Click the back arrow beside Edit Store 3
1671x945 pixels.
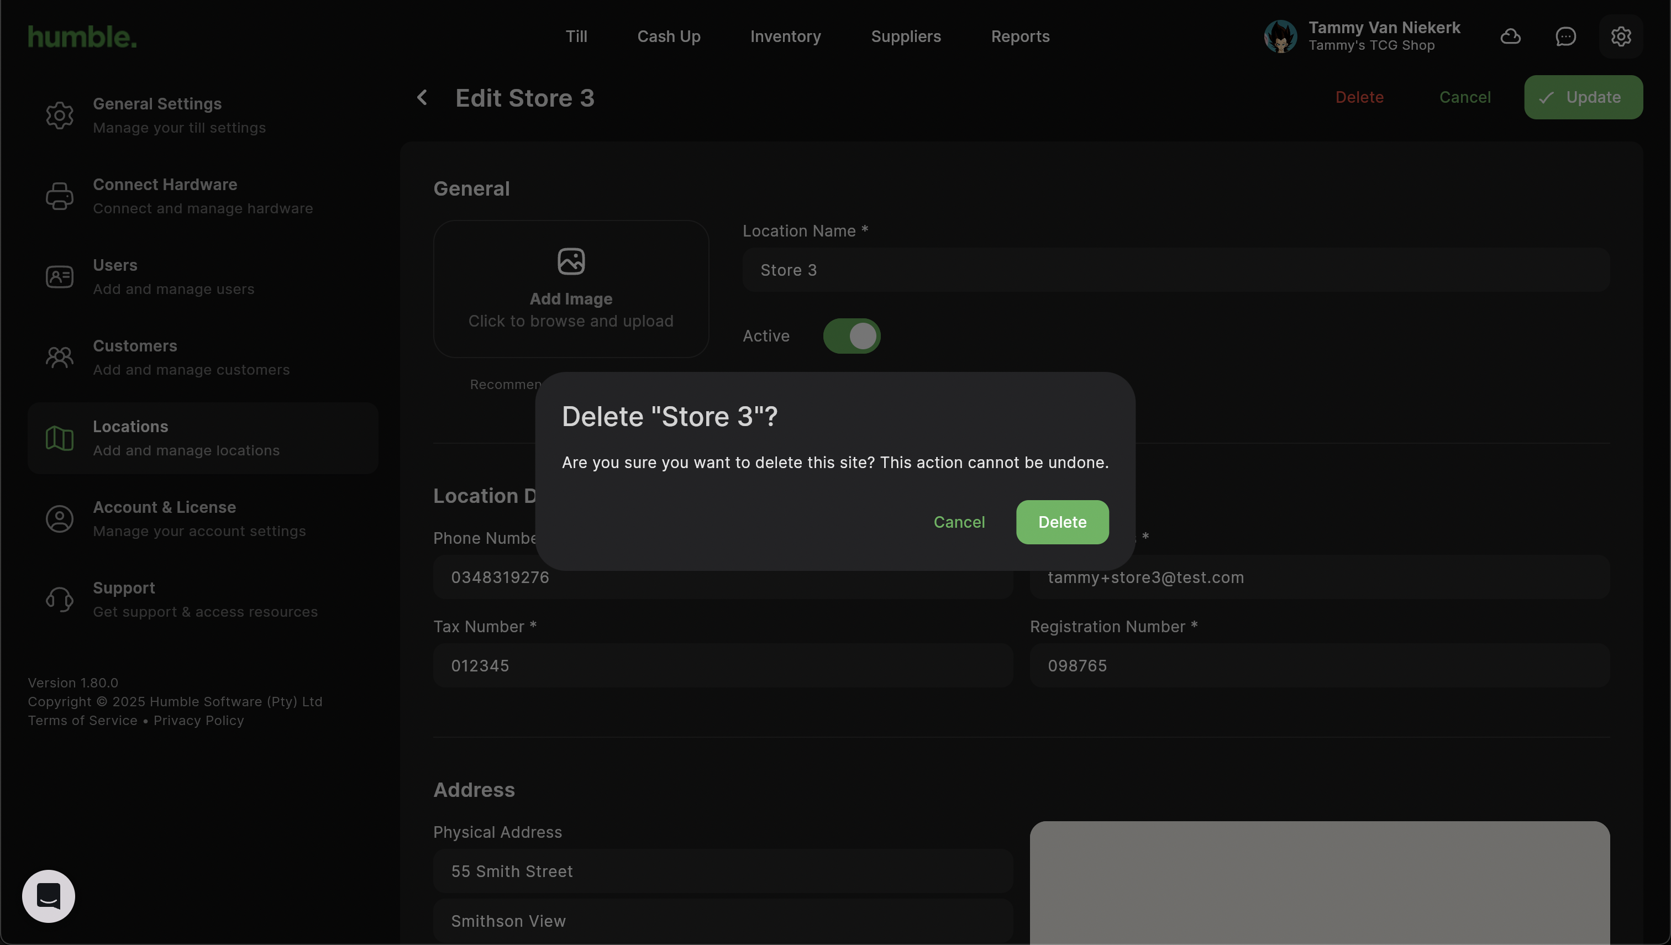(423, 97)
